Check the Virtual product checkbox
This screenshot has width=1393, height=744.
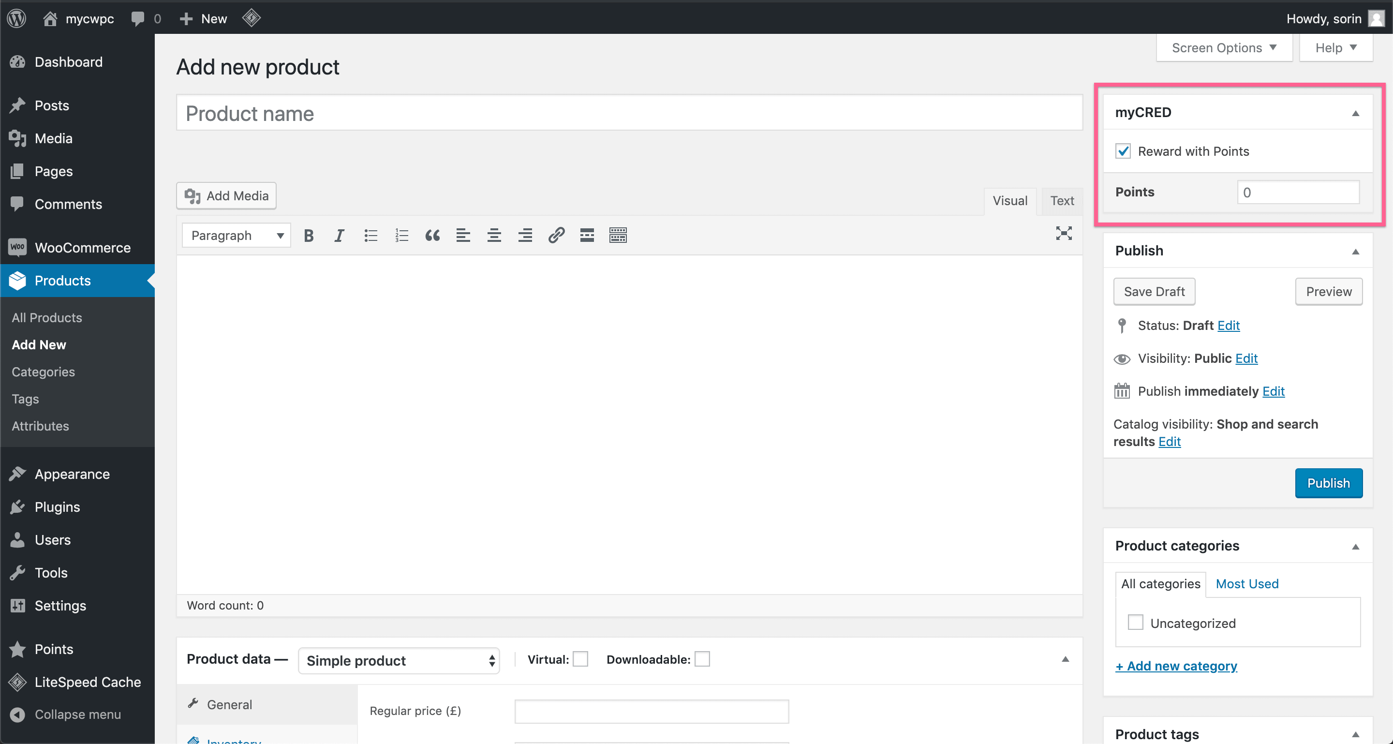coord(580,659)
